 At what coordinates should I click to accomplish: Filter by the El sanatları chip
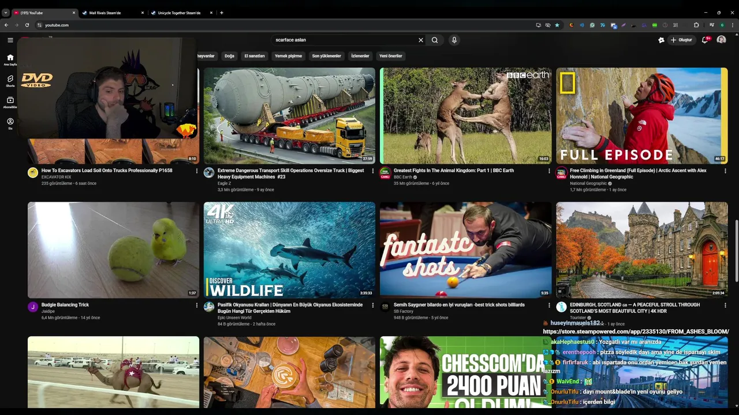[255, 56]
